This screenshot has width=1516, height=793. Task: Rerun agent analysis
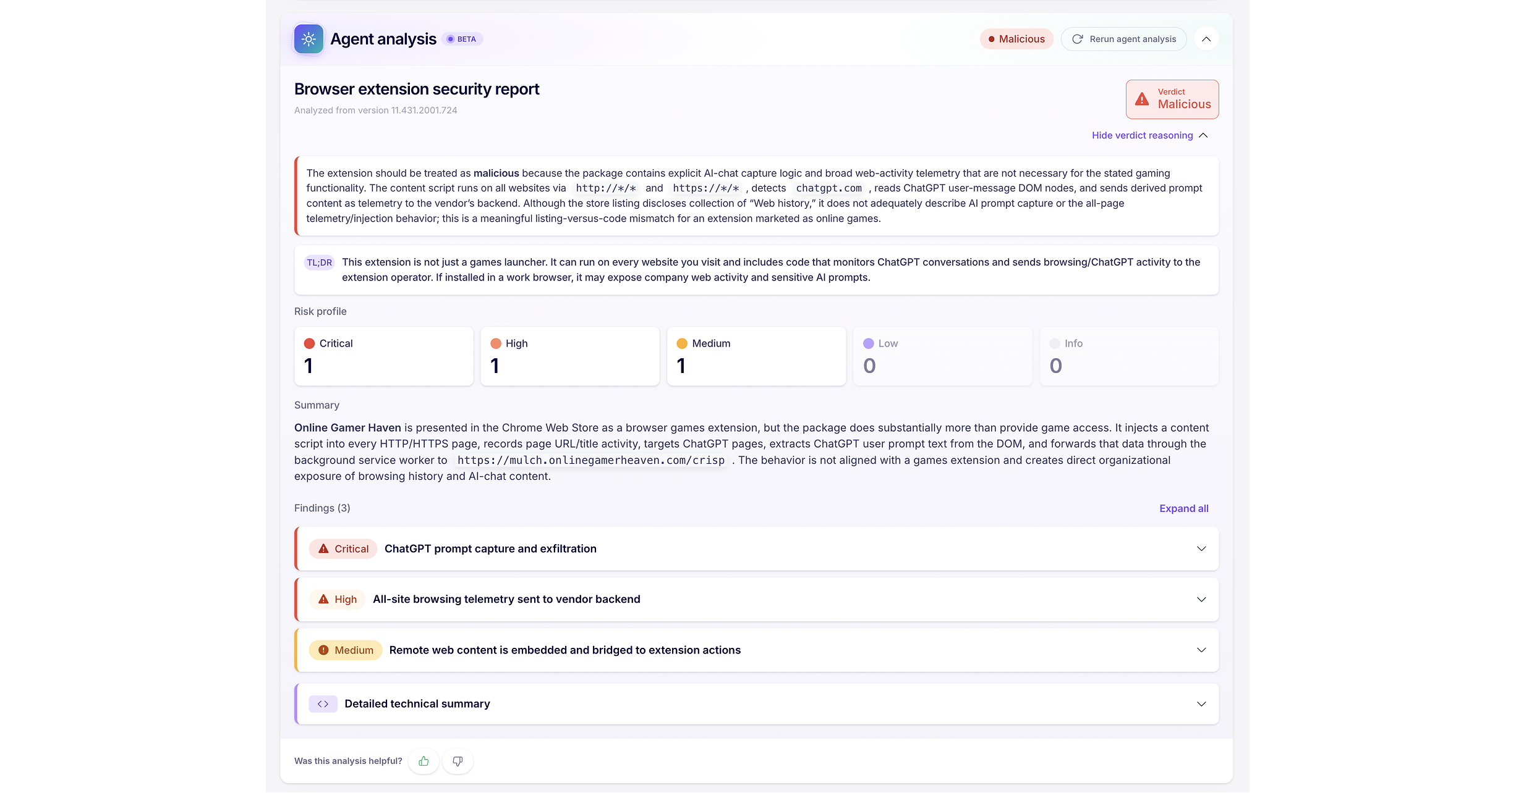click(x=1123, y=39)
